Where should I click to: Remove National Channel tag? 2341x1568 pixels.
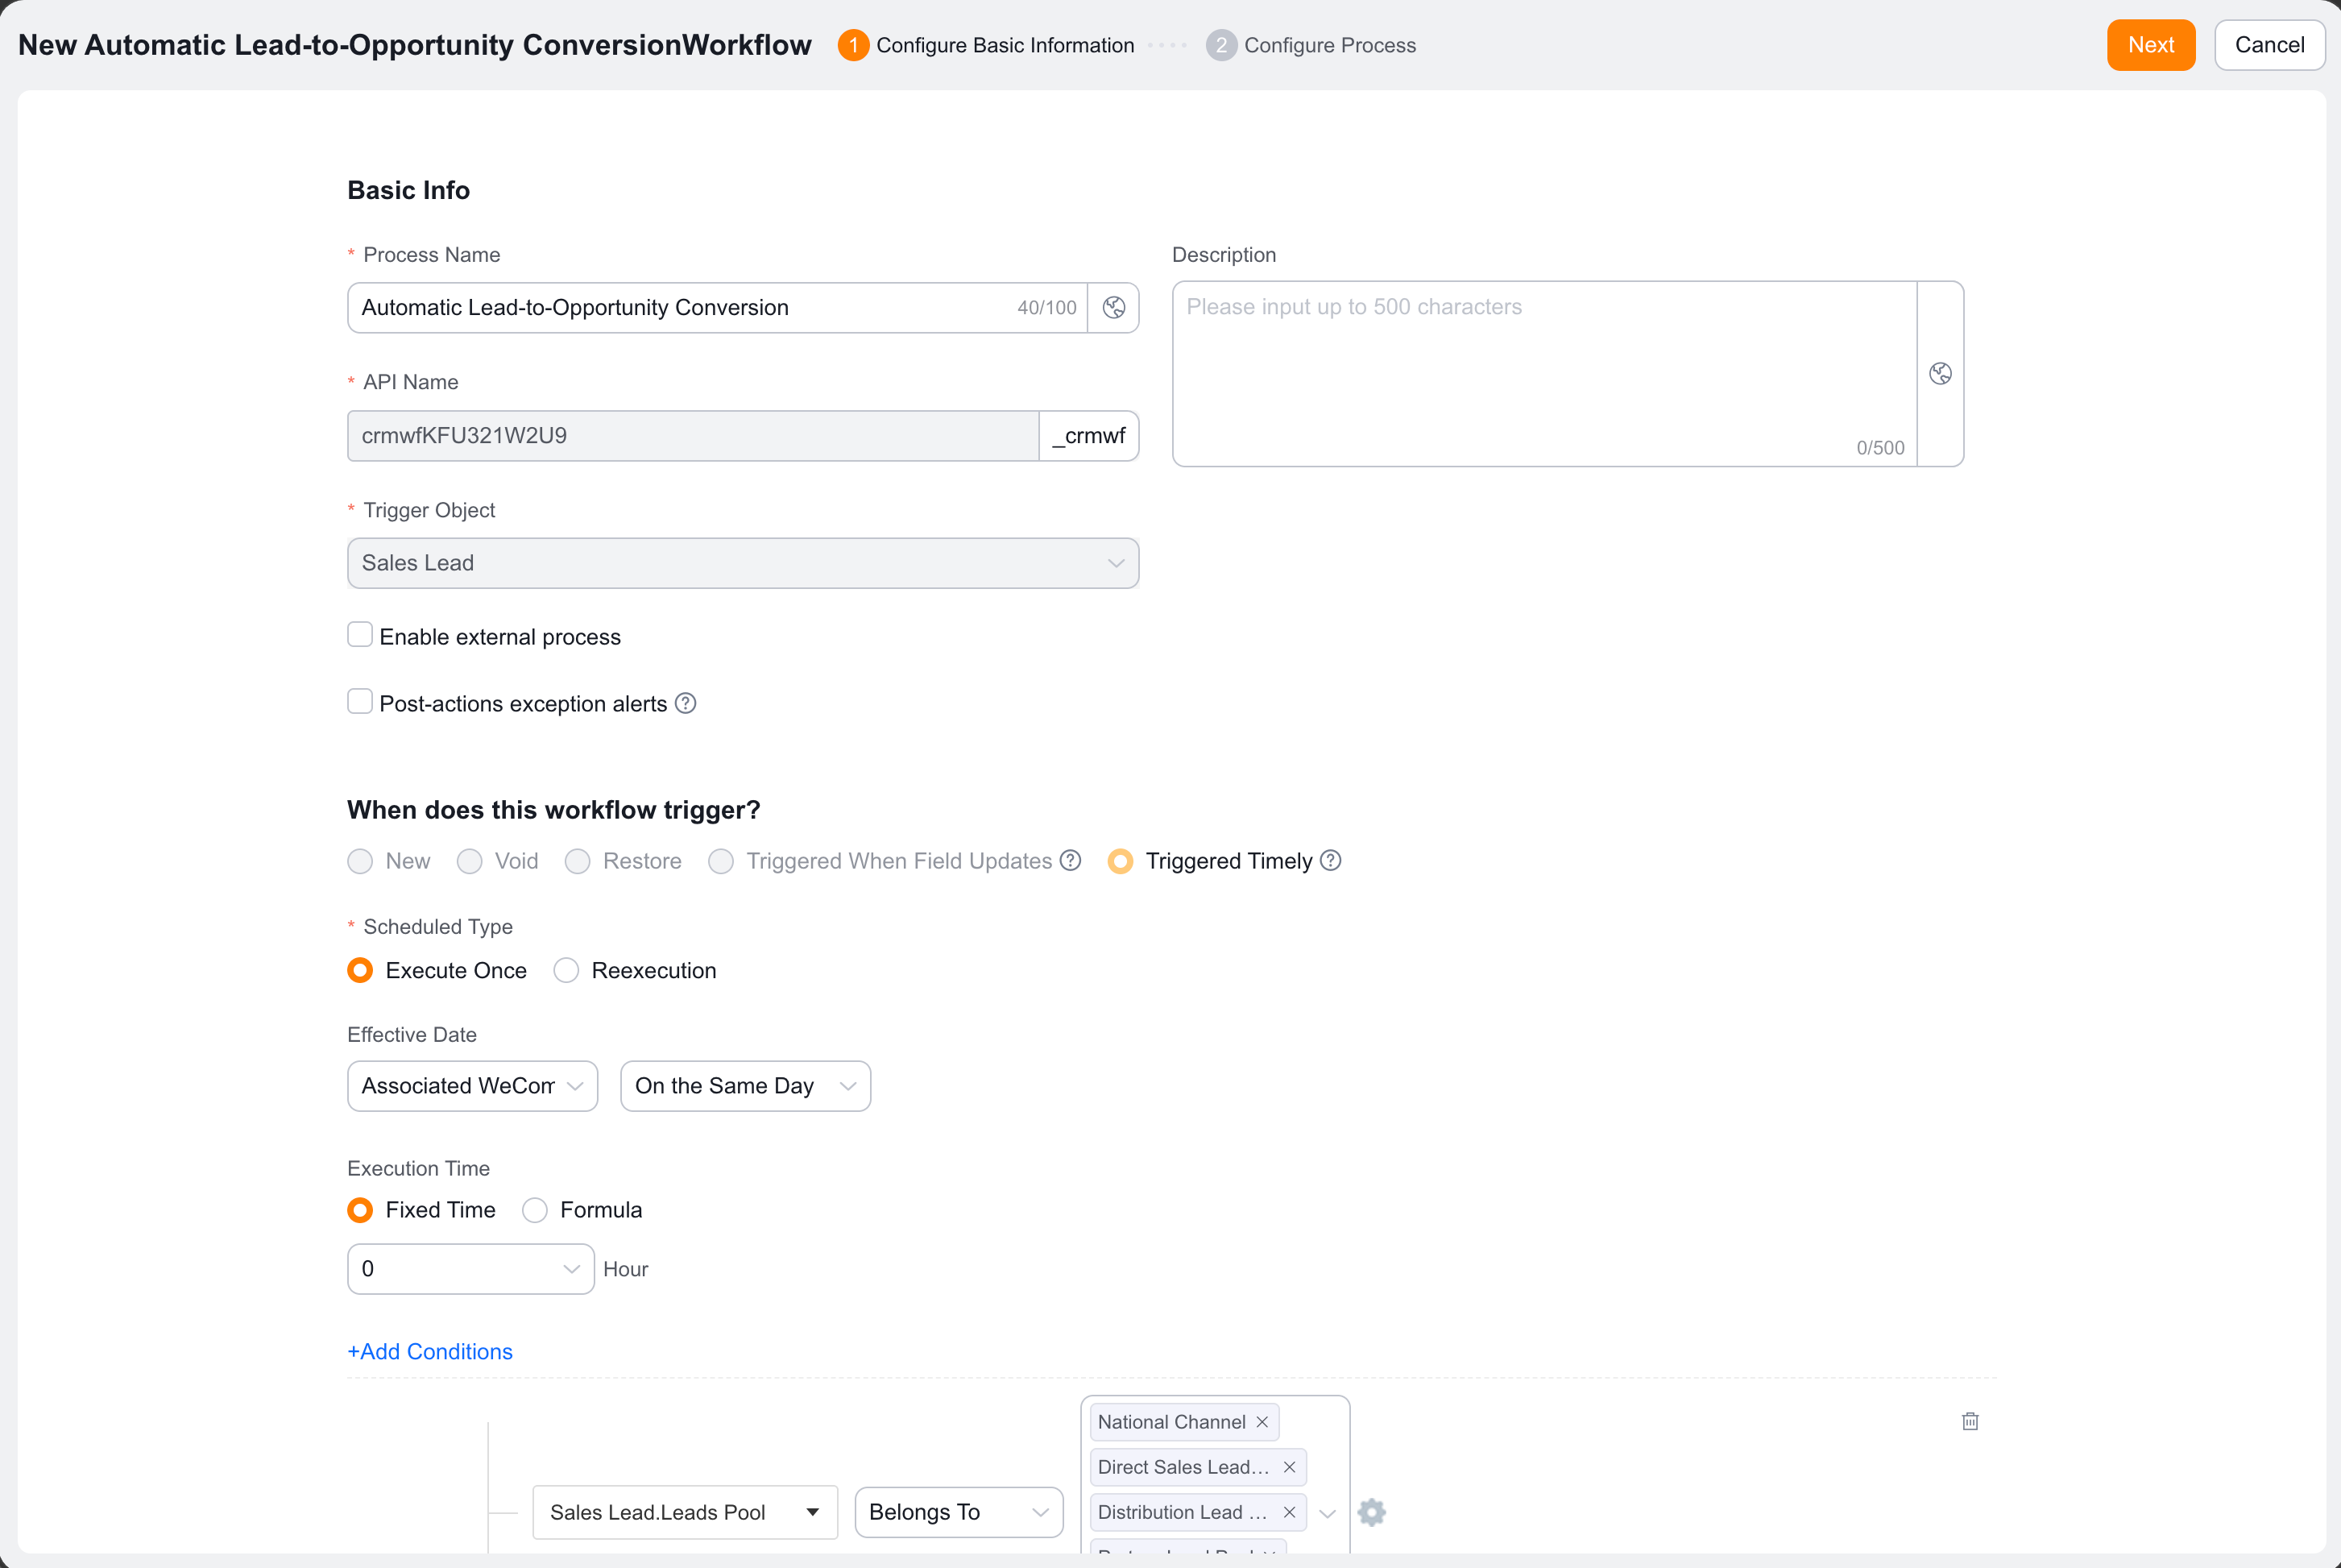[1262, 1422]
